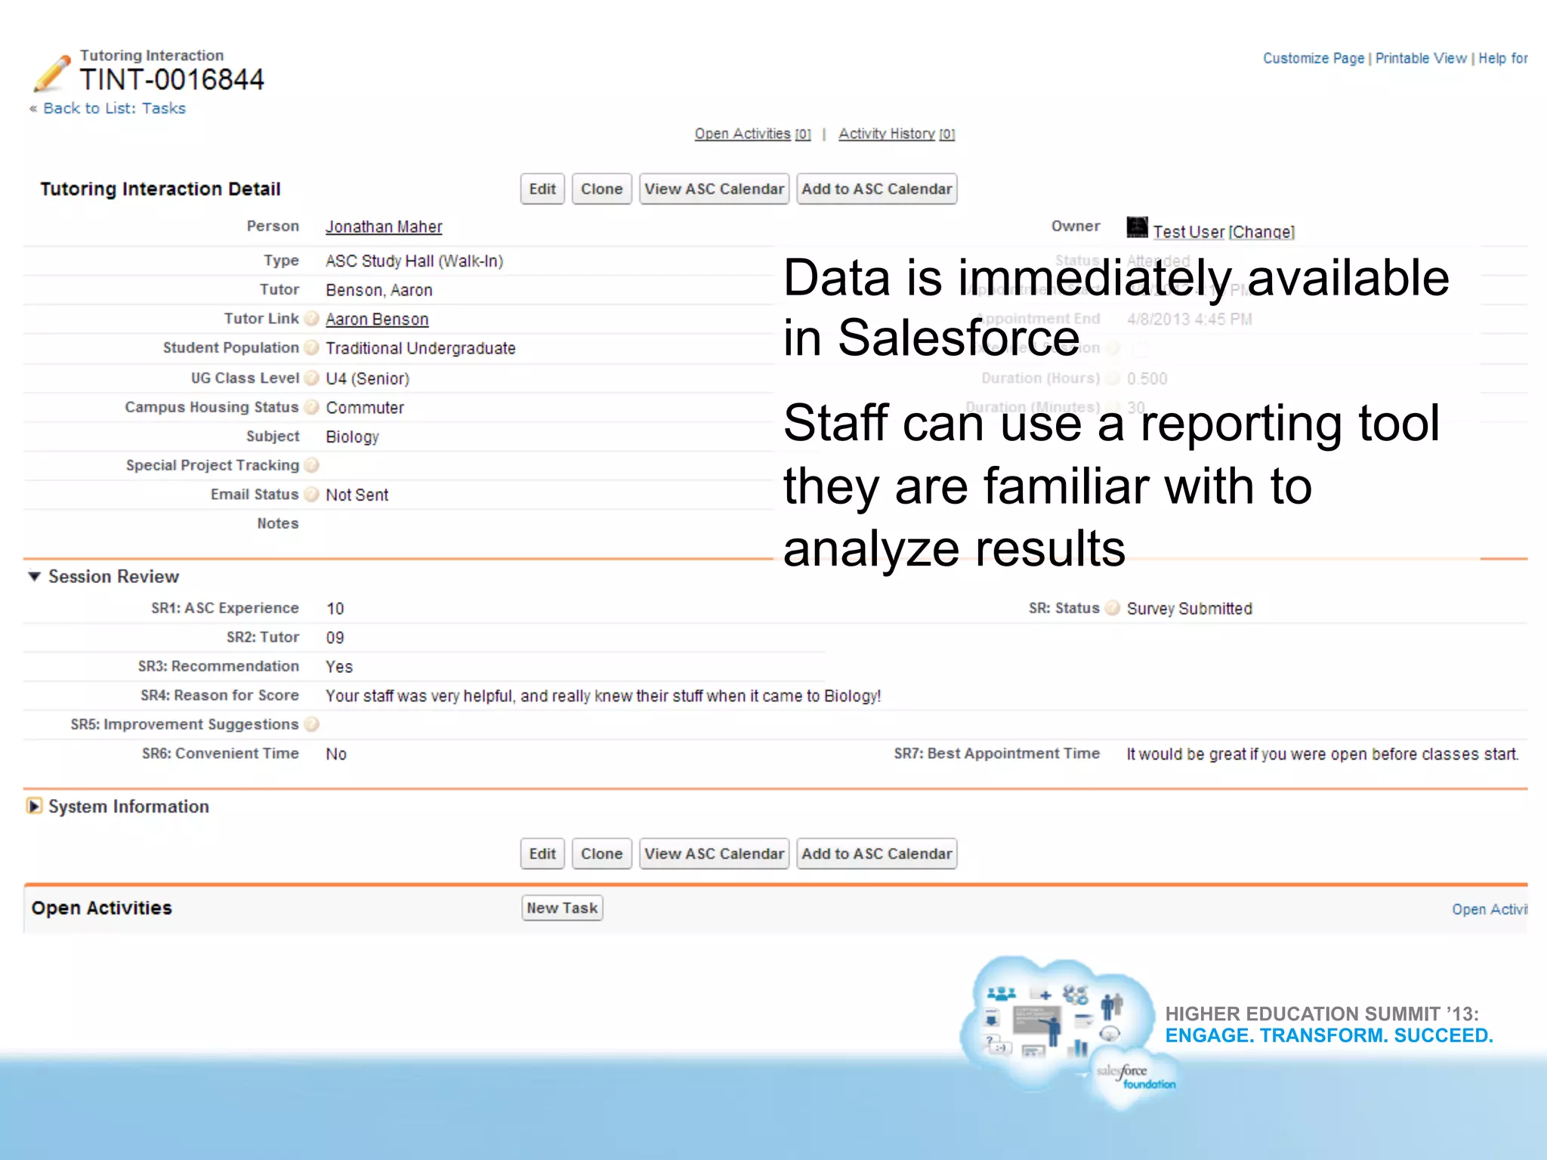The image size is (1547, 1160).
Task: Click help icon next to SR5: Improvement Suggestions
Action: pos(312,724)
